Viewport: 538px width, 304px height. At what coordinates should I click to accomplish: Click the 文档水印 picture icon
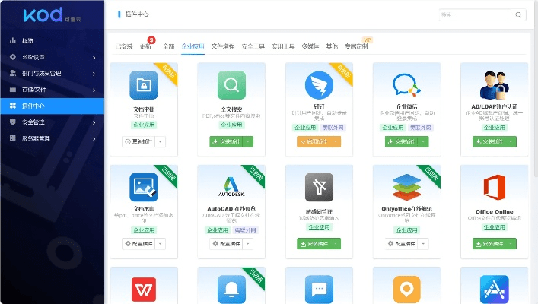click(144, 187)
